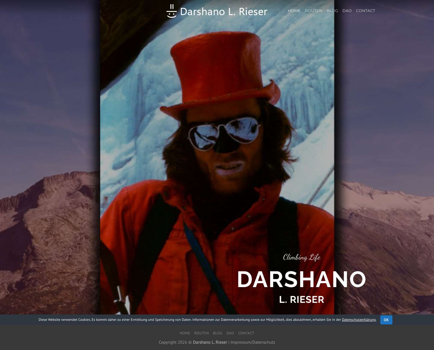Open the Datenschutzerklärung link in the cookie notice
Screen dimensions: 434x350
(359, 320)
